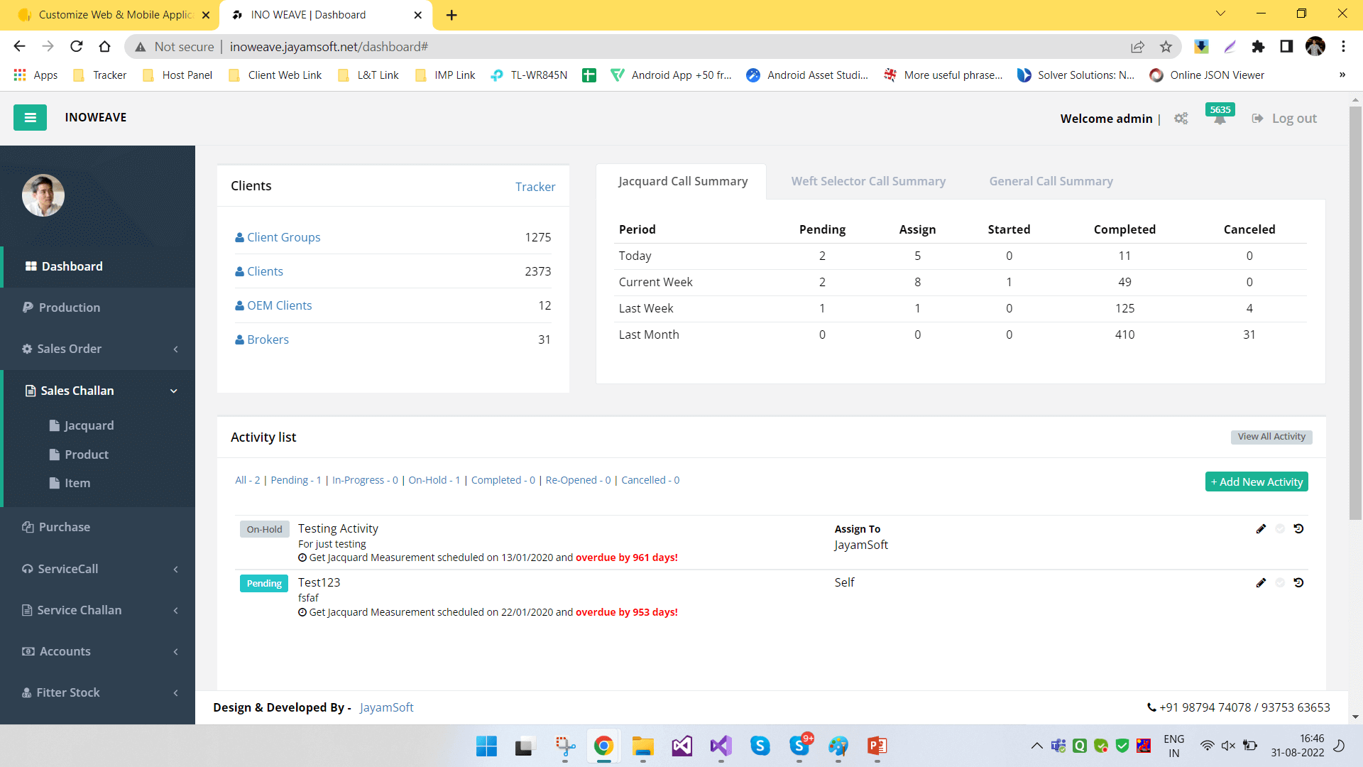Edit Test123 activity with pencil icon
Image resolution: width=1363 pixels, height=767 pixels.
(1261, 582)
